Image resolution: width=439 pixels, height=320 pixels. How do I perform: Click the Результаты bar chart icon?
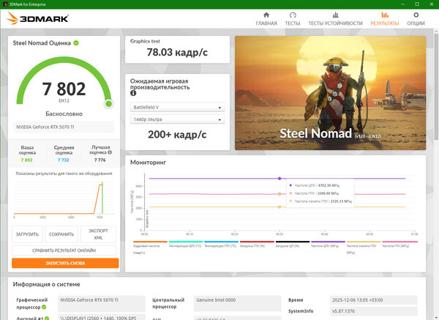click(385, 15)
